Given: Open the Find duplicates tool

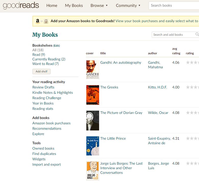Looking at the screenshot, I should [44, 154].
